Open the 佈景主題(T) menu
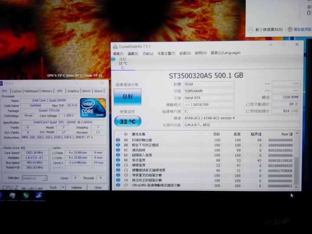 click(166, 54)
